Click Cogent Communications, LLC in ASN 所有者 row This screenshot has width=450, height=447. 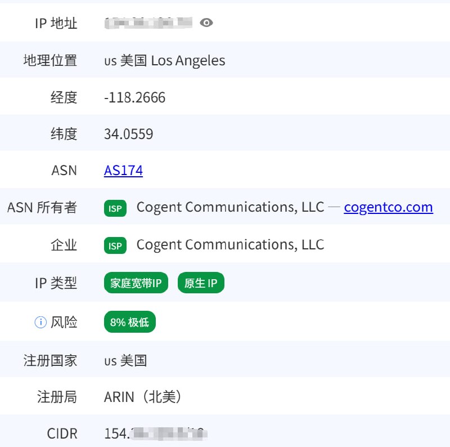tap(231, 207)
